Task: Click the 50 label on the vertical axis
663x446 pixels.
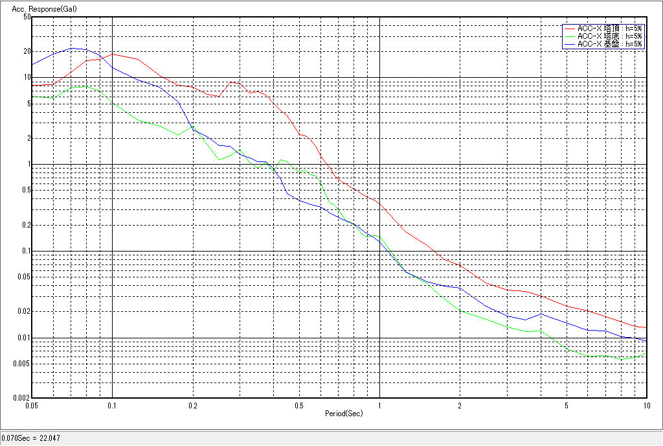Action: (x=27, y=17)
